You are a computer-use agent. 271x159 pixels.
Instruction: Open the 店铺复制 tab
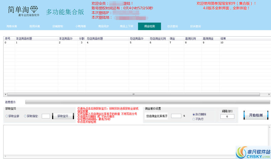point(58,26)
